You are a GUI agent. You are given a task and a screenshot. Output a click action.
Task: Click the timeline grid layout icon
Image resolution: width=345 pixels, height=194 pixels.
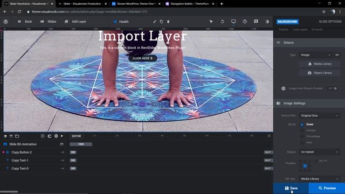(43, 136)
